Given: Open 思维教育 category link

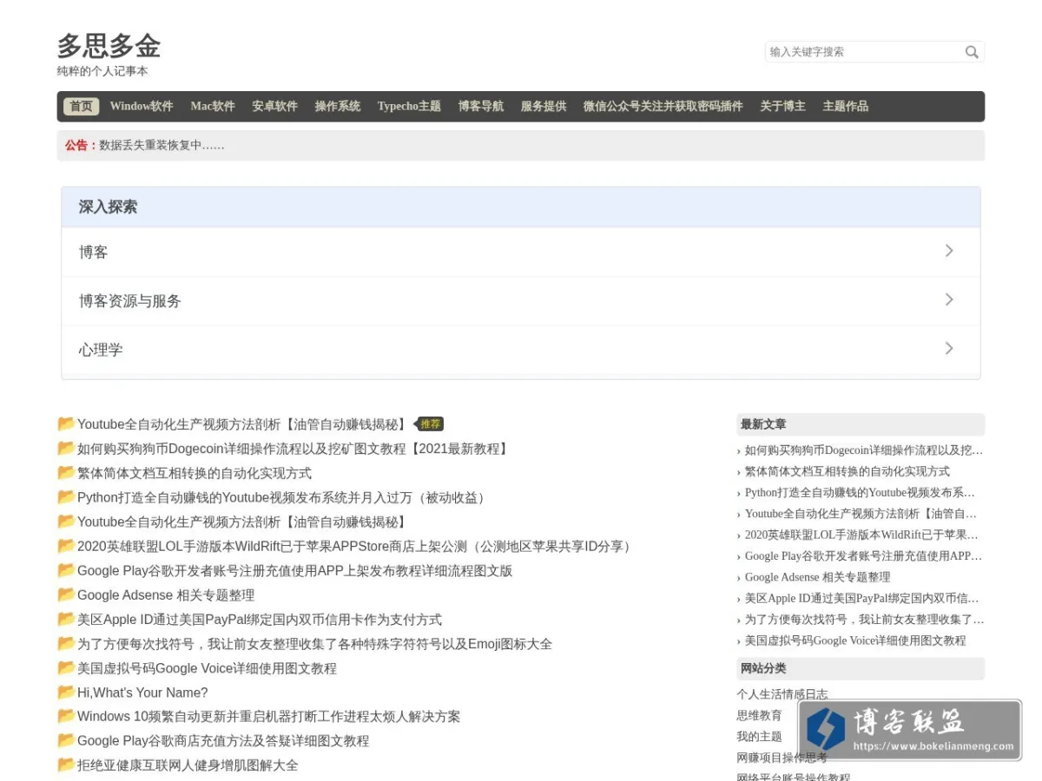Looking at the screenshot, I should (760, 715).
